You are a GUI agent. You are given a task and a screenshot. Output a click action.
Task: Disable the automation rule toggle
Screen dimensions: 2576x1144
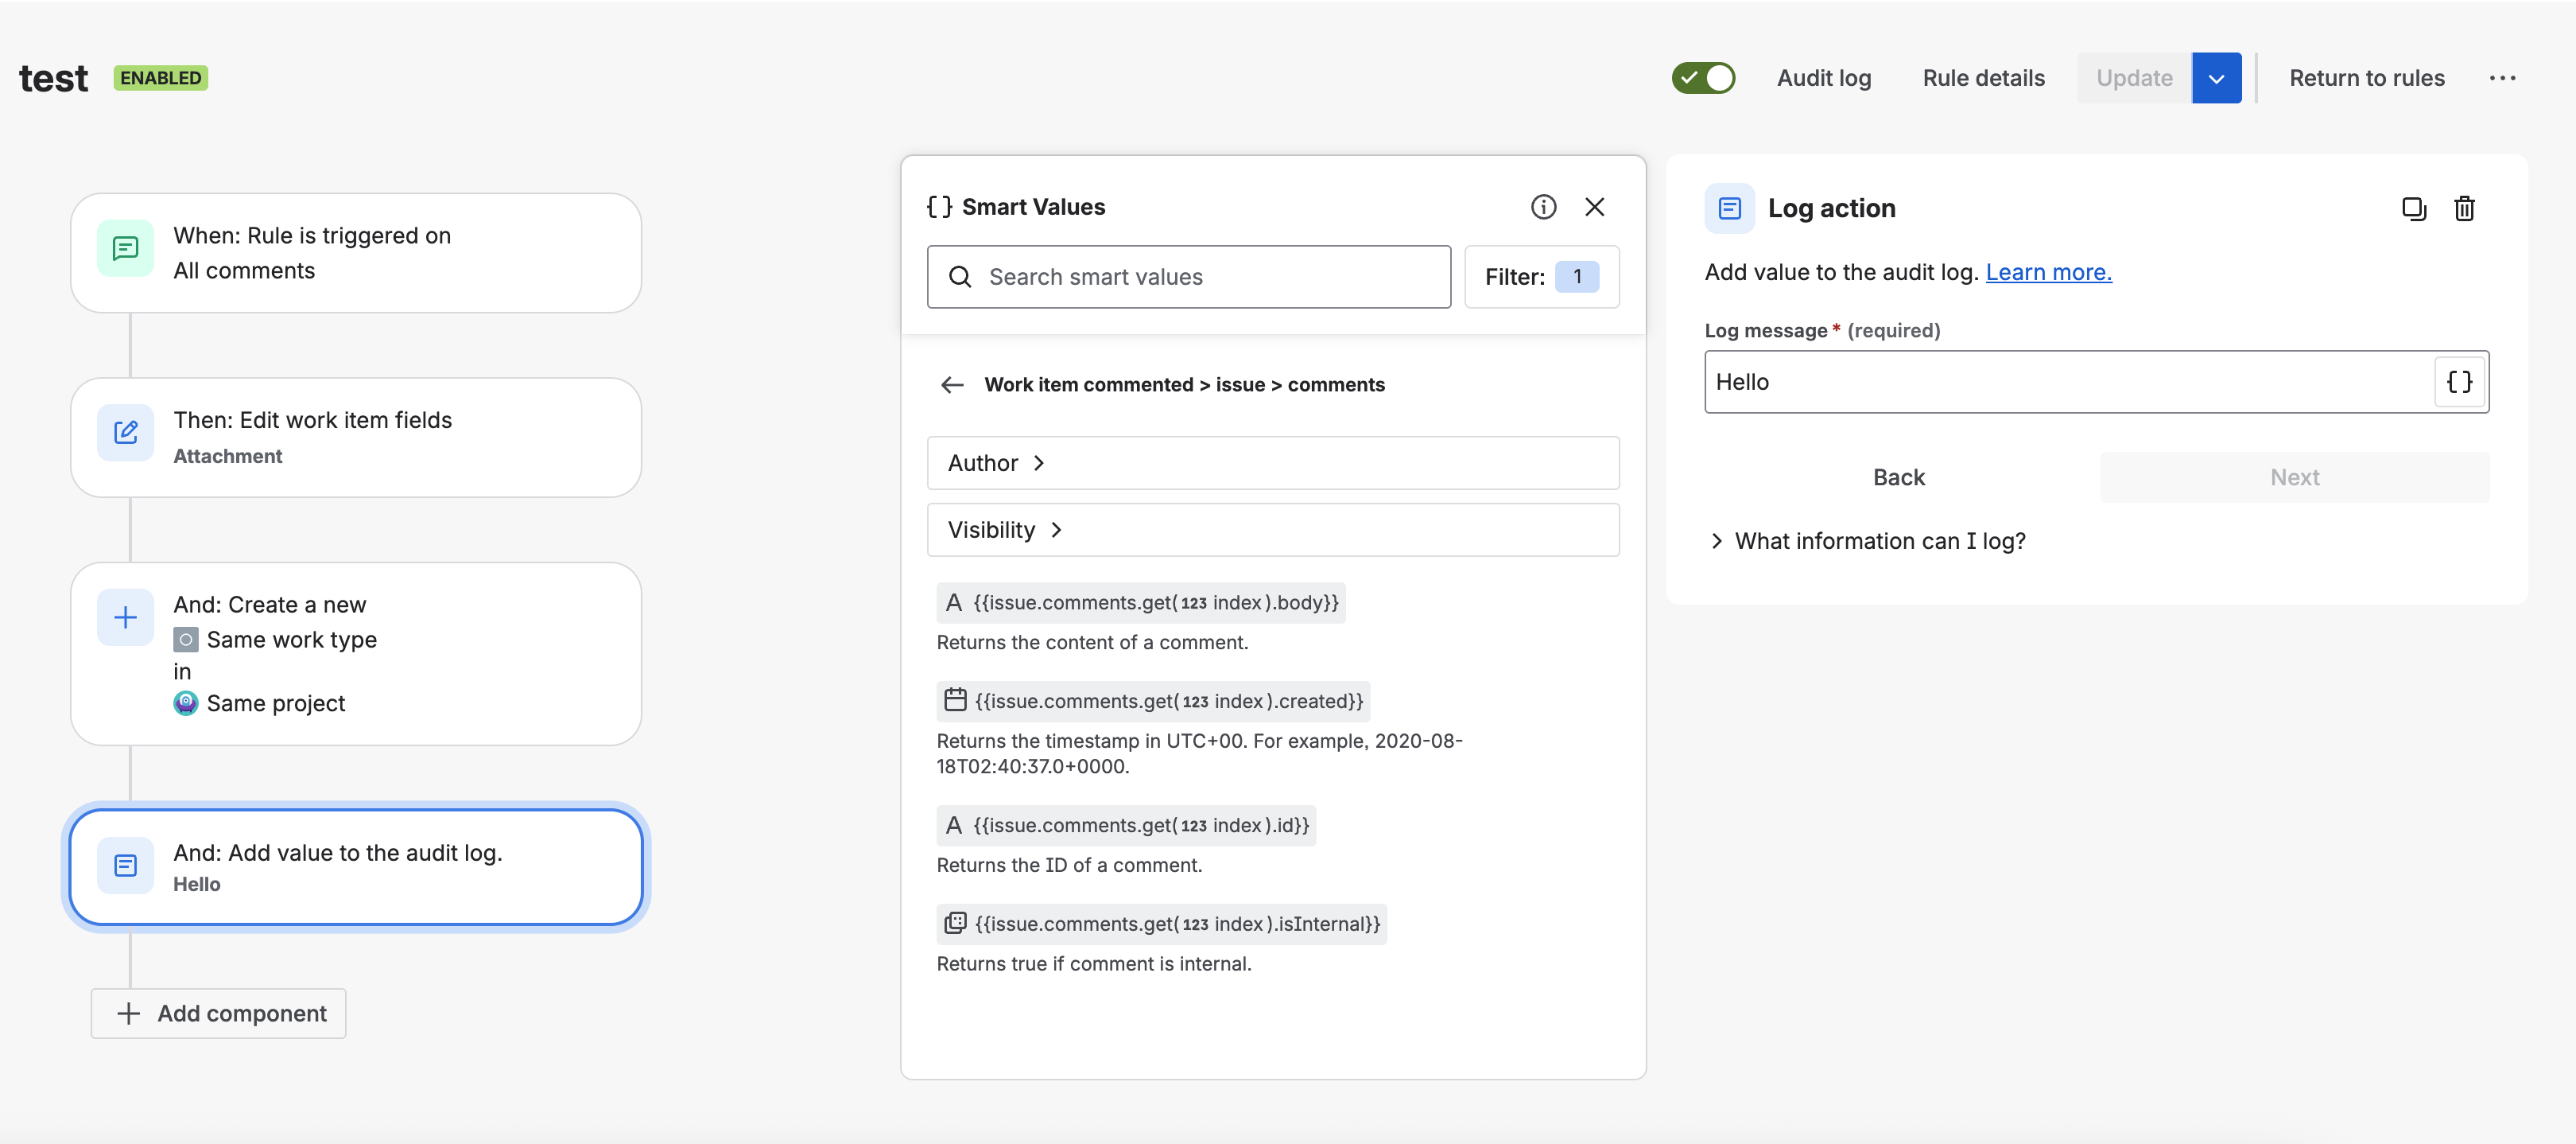pyautogui.click(x=1704, y=77)
